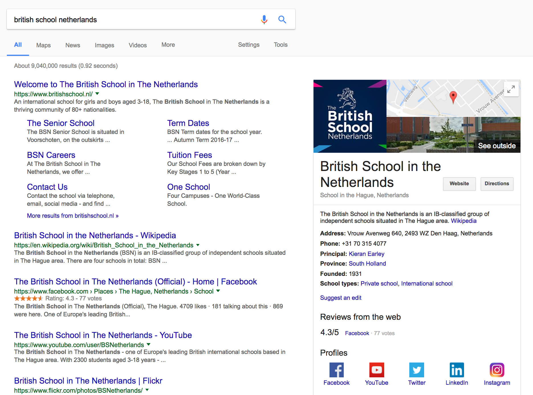Image resolution: width=533 pixels, height=395 pixels.
Task: Open Welcome to The British School result
Action: (106, 84)
